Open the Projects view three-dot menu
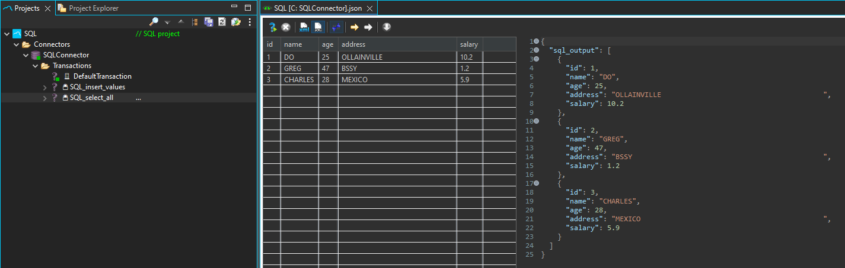 click(250, 22)
